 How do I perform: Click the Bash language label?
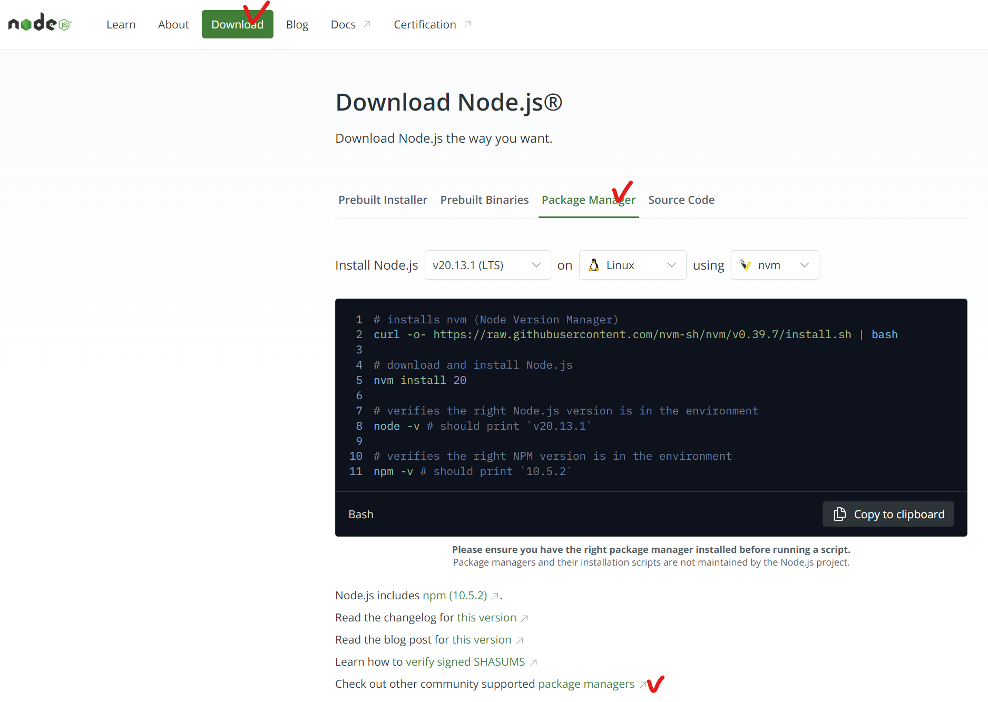click(x=361, y=514)
